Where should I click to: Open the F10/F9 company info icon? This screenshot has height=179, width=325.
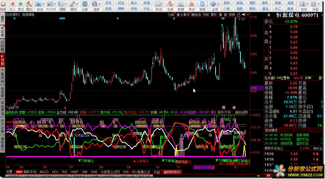click(49, 4)
